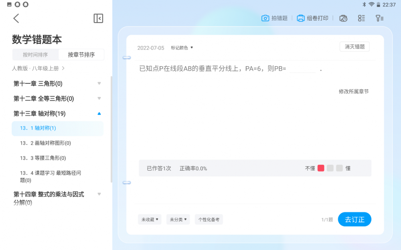Image resolution: width=401 pixels, height=250 pixels.
Task: Collapse the sidebar panel icon
Action: [x=98, y=18]
